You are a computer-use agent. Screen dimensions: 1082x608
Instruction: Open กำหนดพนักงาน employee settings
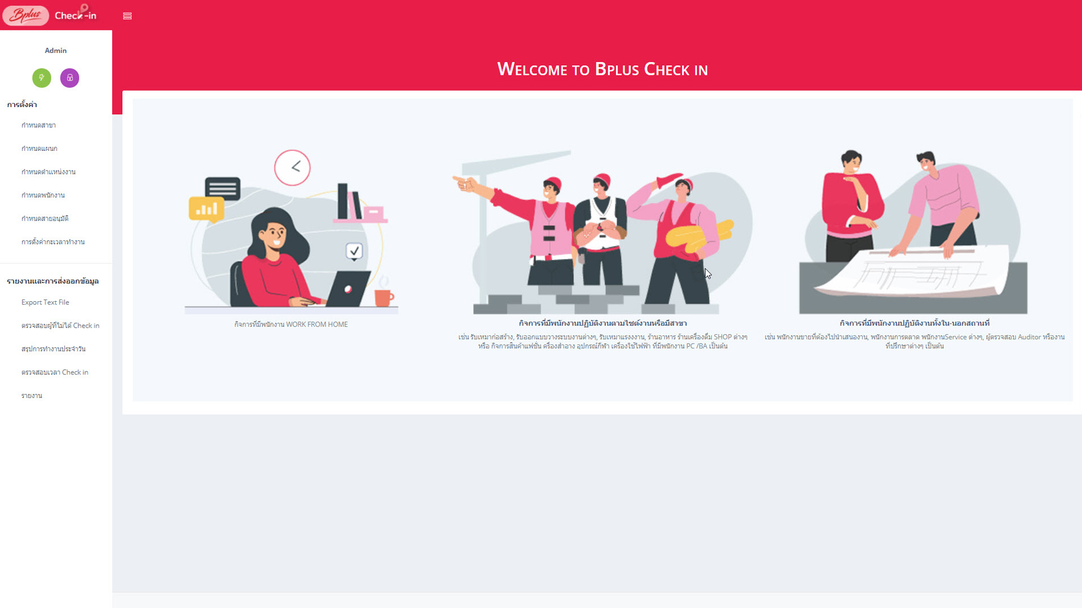pyautogui.click(x=43, y=195)
